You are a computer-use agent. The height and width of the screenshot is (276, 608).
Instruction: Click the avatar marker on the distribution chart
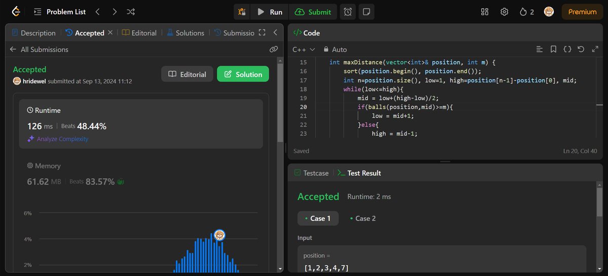219,235
